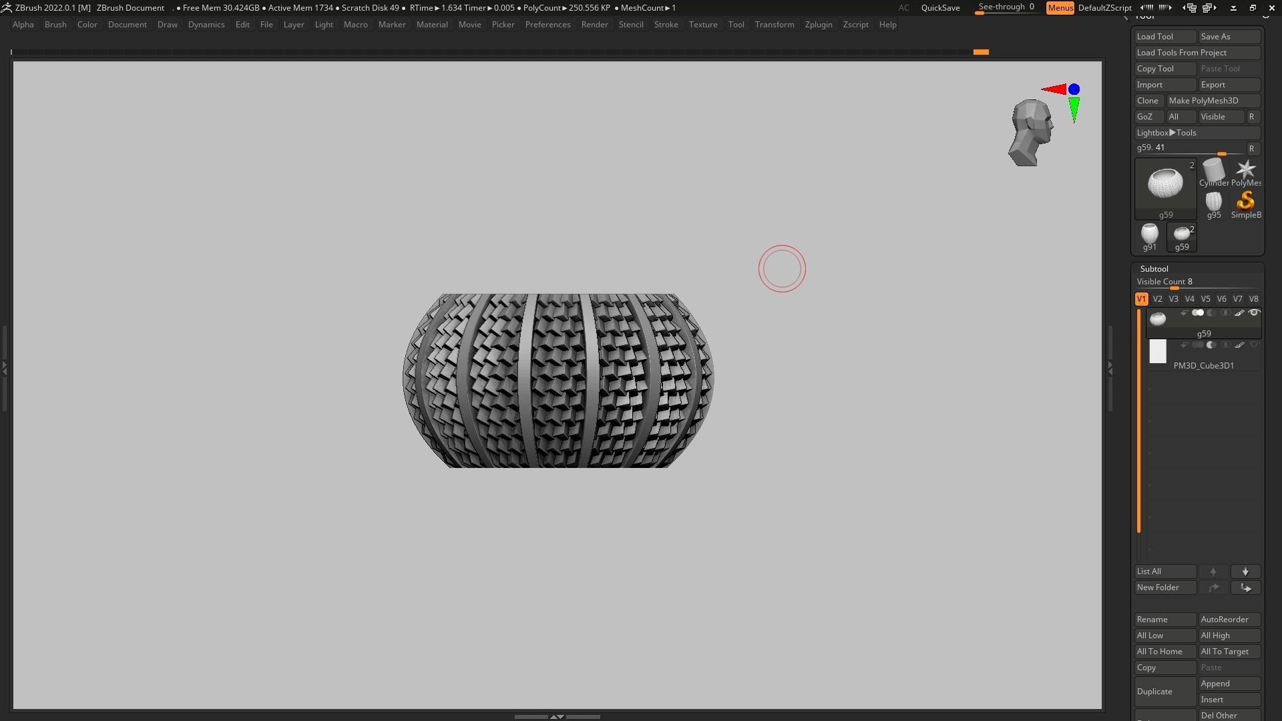Image resolution: width=1282 pixels, height=721 pixels.
Task: Move subtool down with arrow icon
Action: (x=1245, y=572)
